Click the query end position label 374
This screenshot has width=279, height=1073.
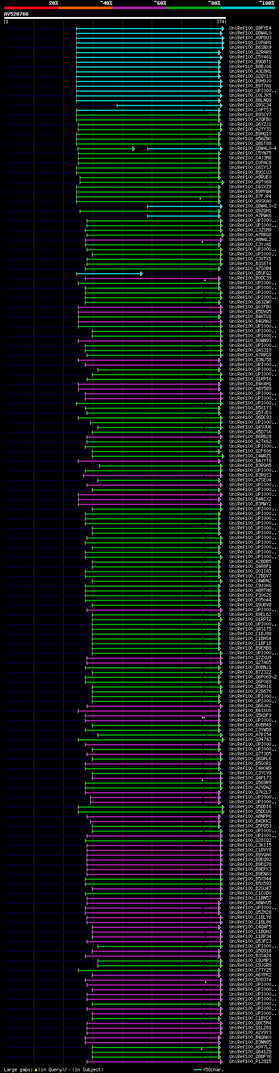[x=220, y=21]
